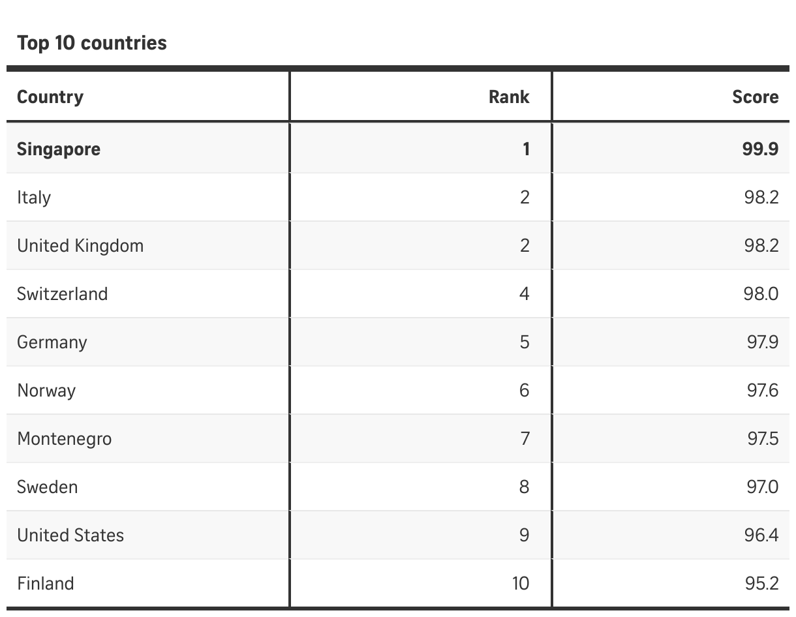Click United States score 96.4

761,535
